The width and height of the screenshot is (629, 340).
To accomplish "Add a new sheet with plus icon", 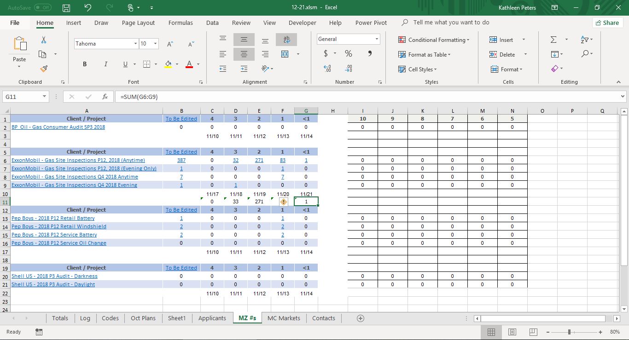I will pyautogui.click(x=361, y=318).
